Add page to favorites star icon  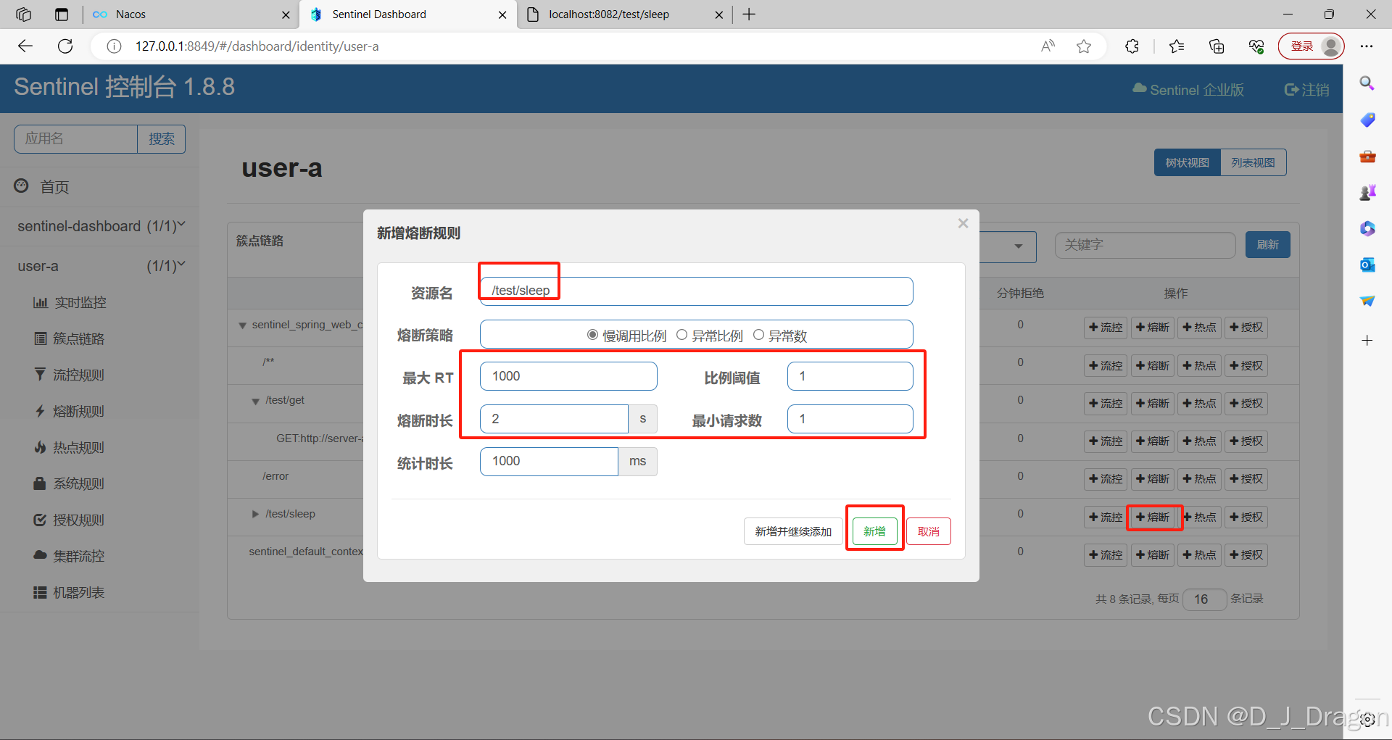[x=1084, y=46]
